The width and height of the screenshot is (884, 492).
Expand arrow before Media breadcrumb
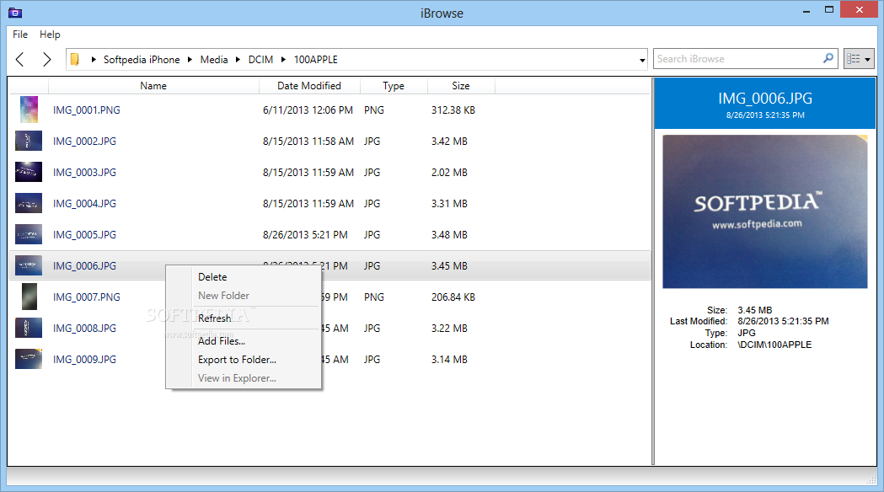pyautogui.click(x=190, y=59)
